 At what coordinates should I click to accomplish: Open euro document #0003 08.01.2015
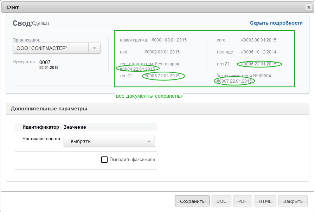click(x=258, y=40)
